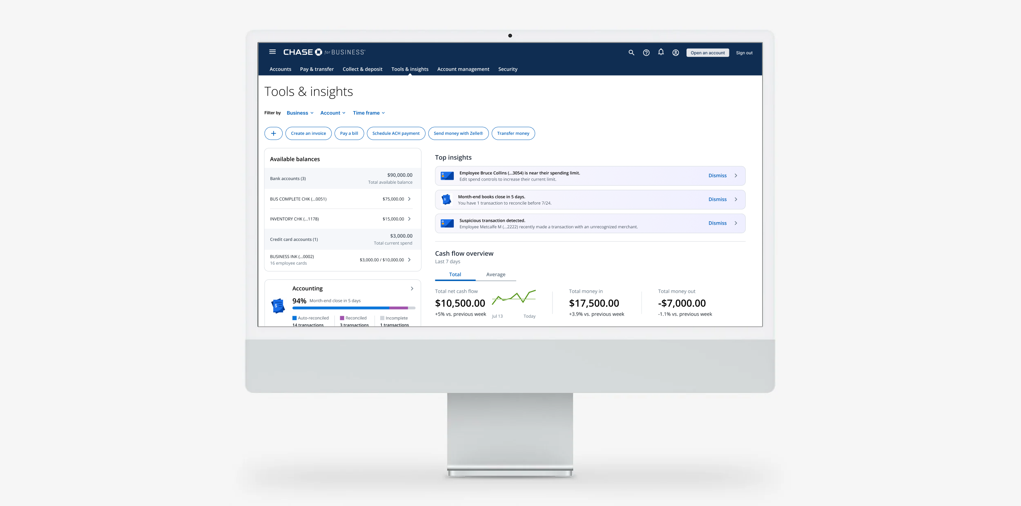
Task: Open BUS COMPLETE CHK account chevron
Action: [x=409, y=199]
